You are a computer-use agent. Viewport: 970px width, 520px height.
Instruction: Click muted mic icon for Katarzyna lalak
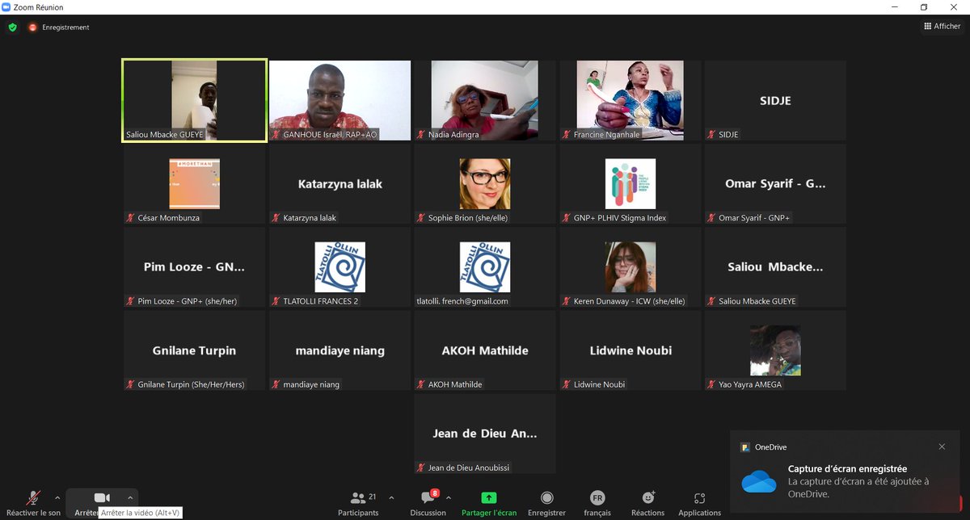point(276,218)
